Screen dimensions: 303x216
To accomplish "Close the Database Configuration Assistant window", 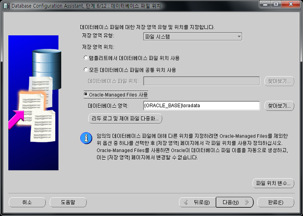I will (291, 4).
